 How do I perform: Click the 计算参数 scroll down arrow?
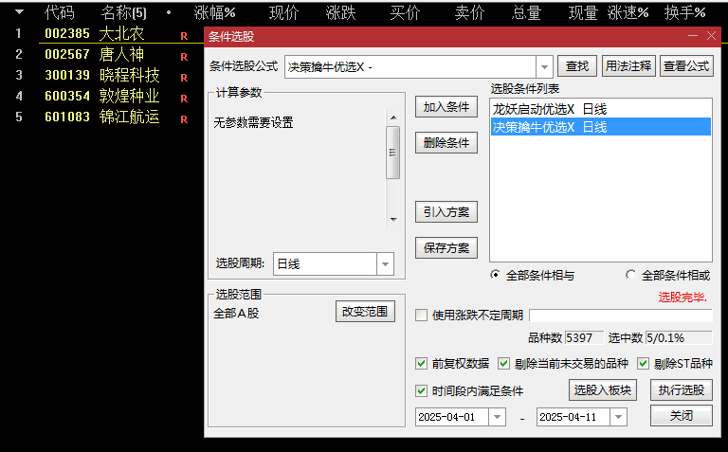[x=393, y=220]
